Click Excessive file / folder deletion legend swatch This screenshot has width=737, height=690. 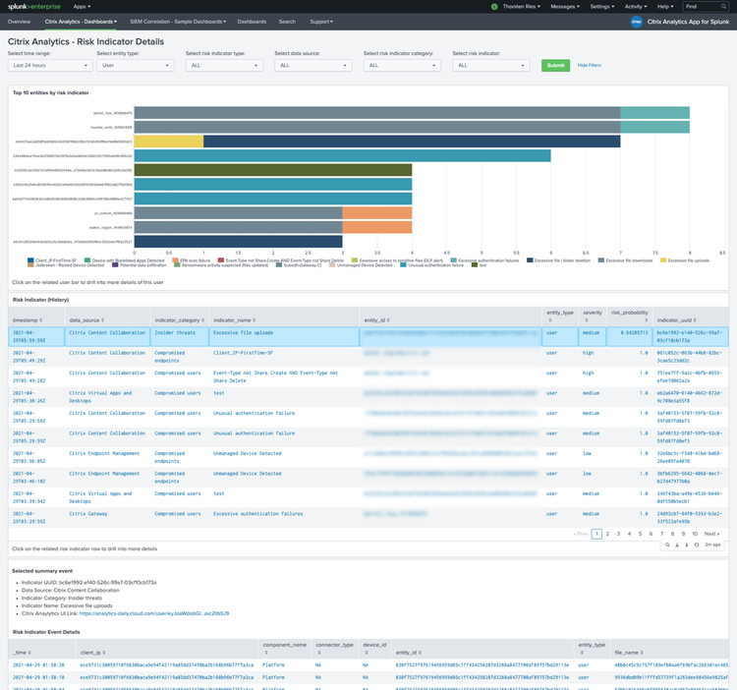coord(530,259)
